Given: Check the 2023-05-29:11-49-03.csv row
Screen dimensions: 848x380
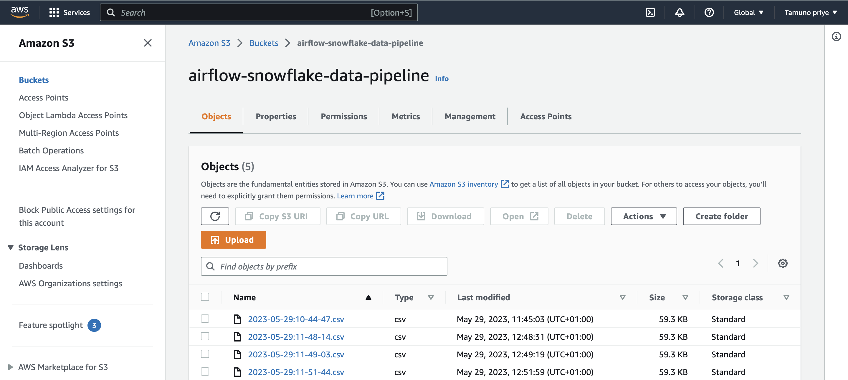Looking at the screenshot, I should coord(205,354).
